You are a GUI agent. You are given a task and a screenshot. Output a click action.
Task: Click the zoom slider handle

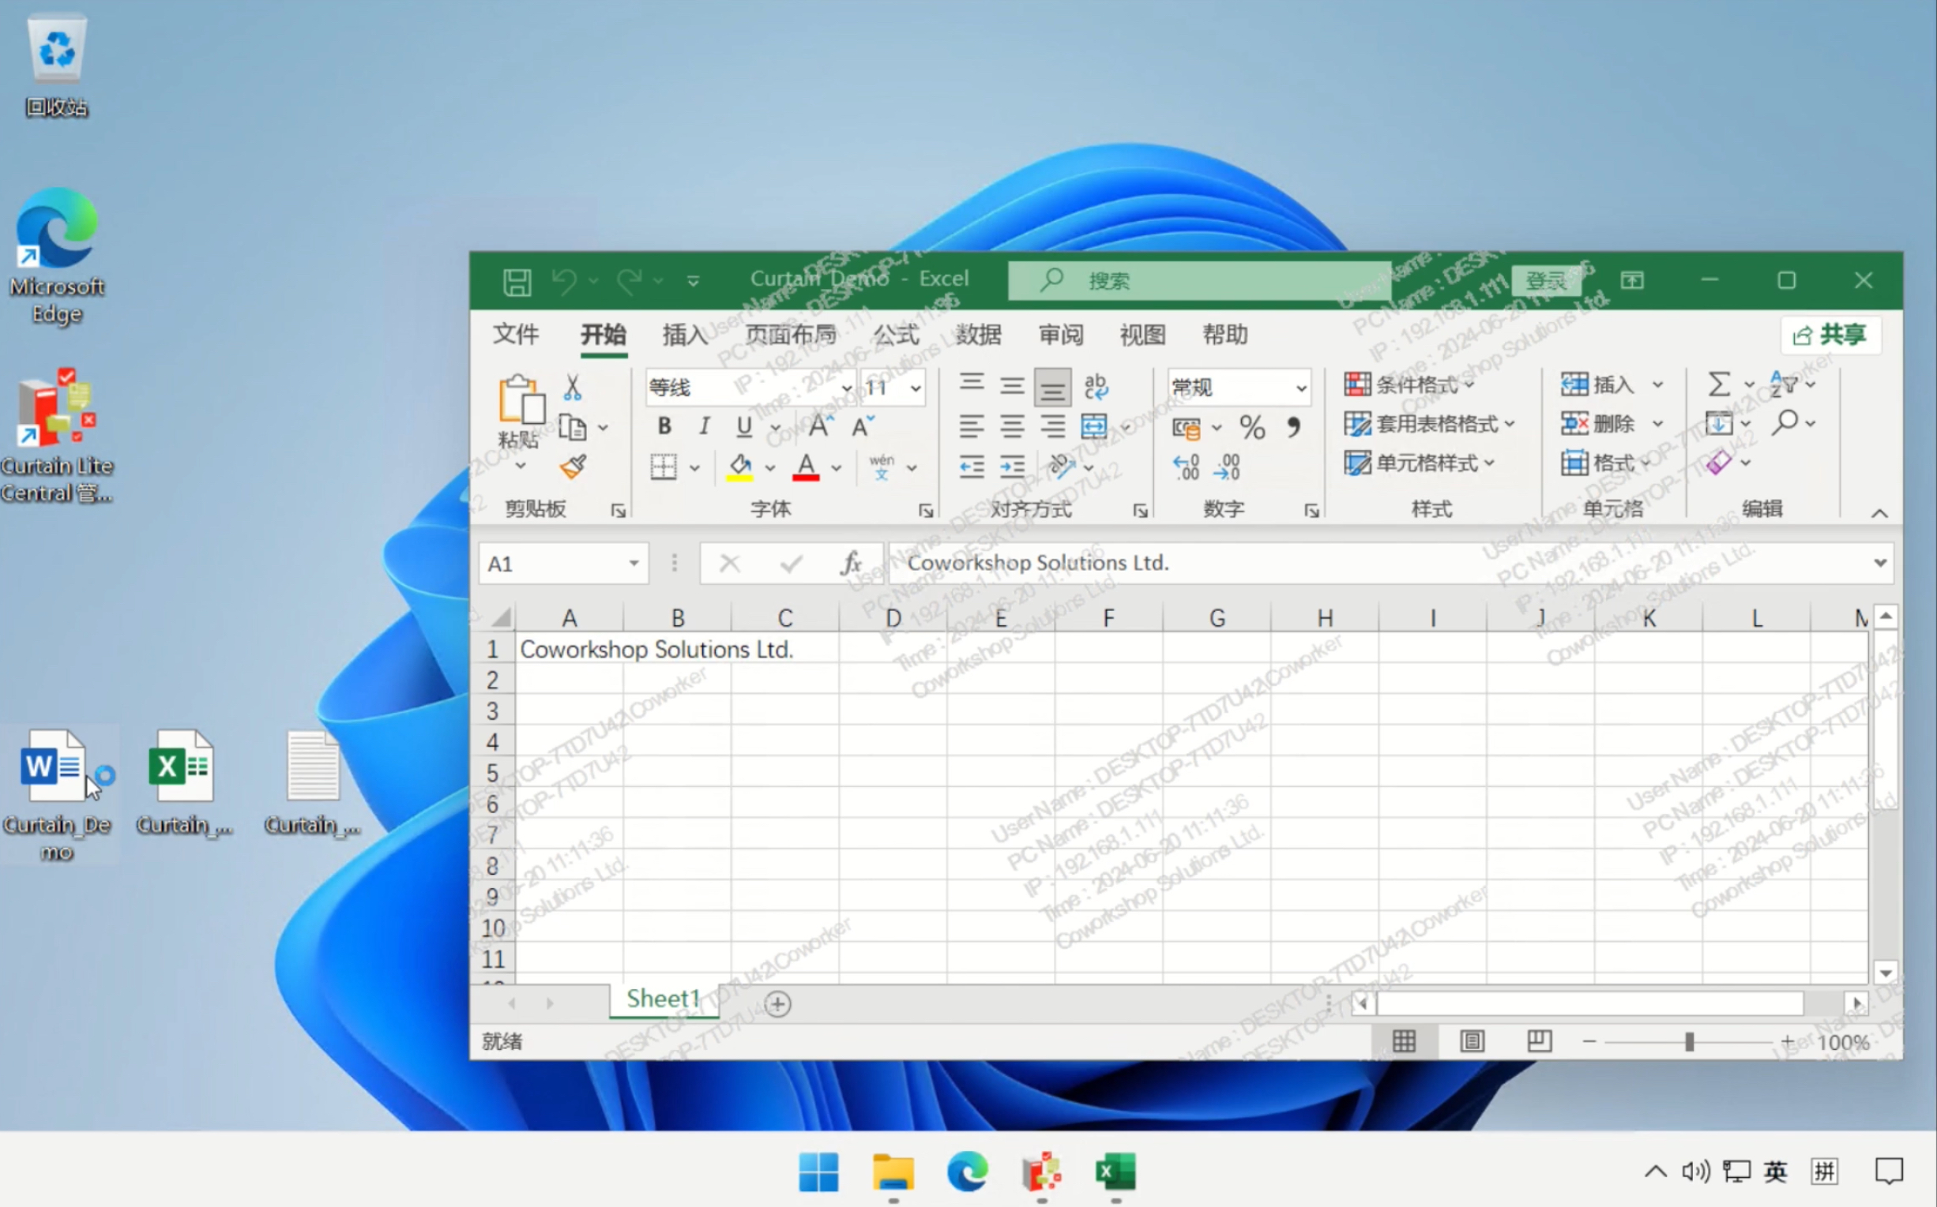coord(1690,1042)
